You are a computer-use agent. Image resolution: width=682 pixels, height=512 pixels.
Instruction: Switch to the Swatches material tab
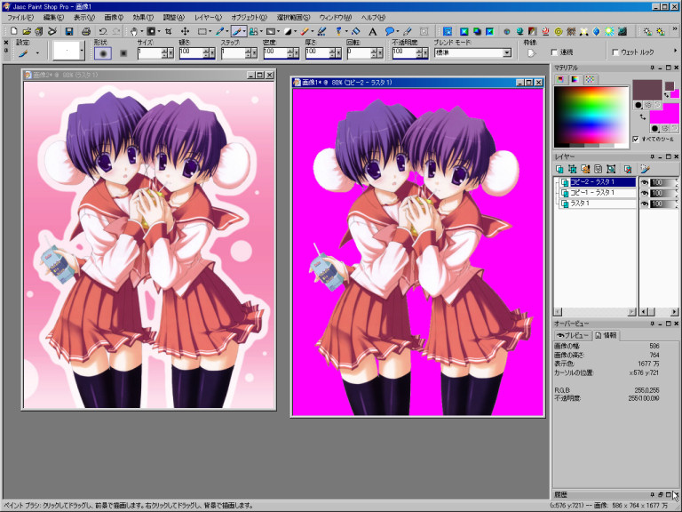(590, 79)
